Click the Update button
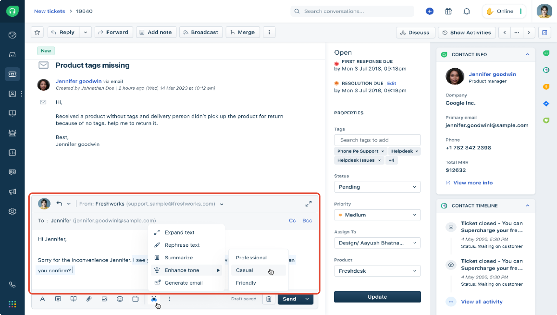This screenshot has width=557, height=315. [x=377, y=297]
